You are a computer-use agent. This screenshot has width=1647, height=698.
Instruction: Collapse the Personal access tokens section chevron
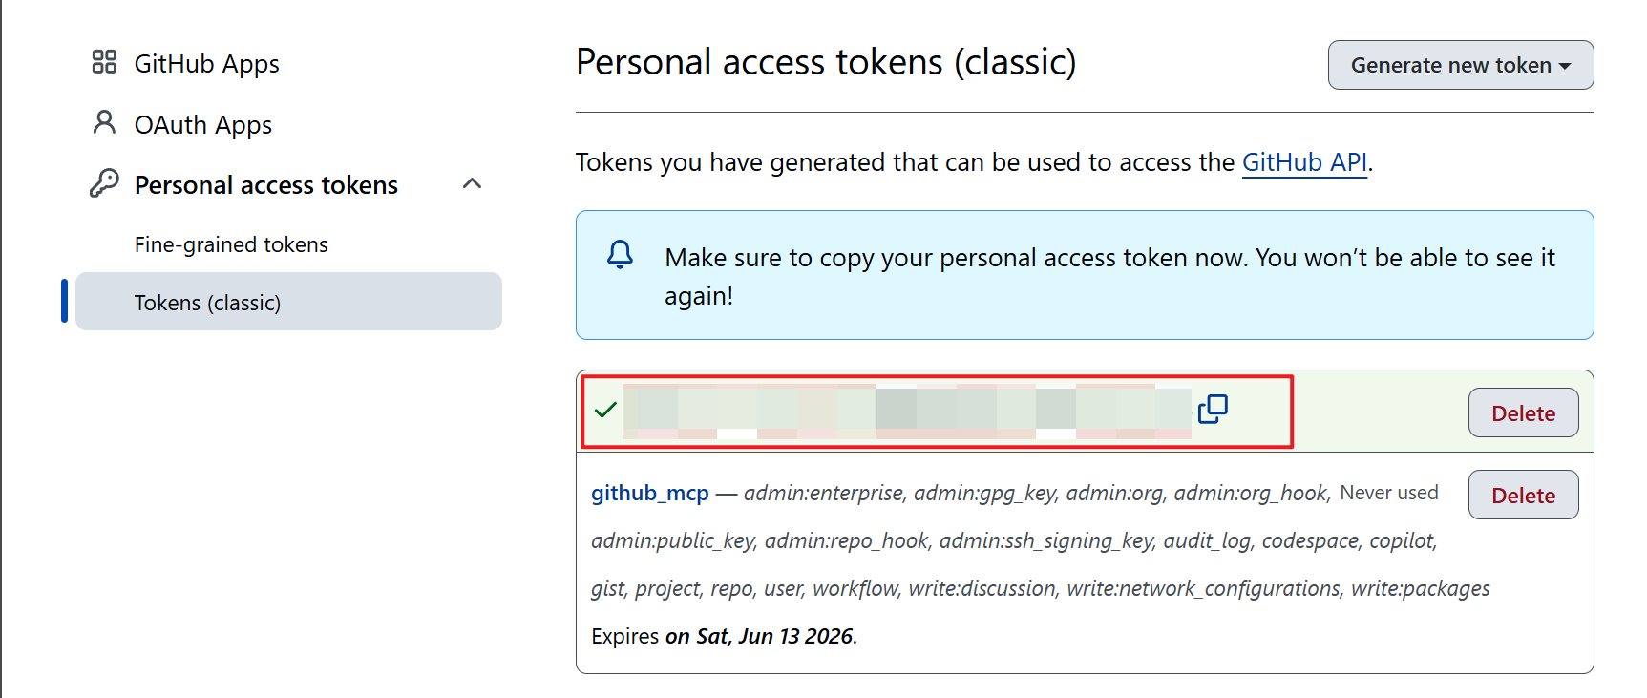coord(472,183)
